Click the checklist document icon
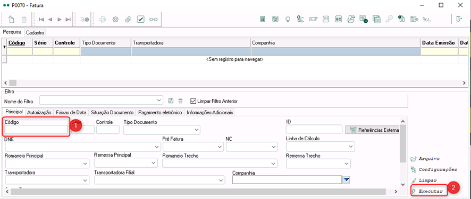 click(x=326, y=19)
